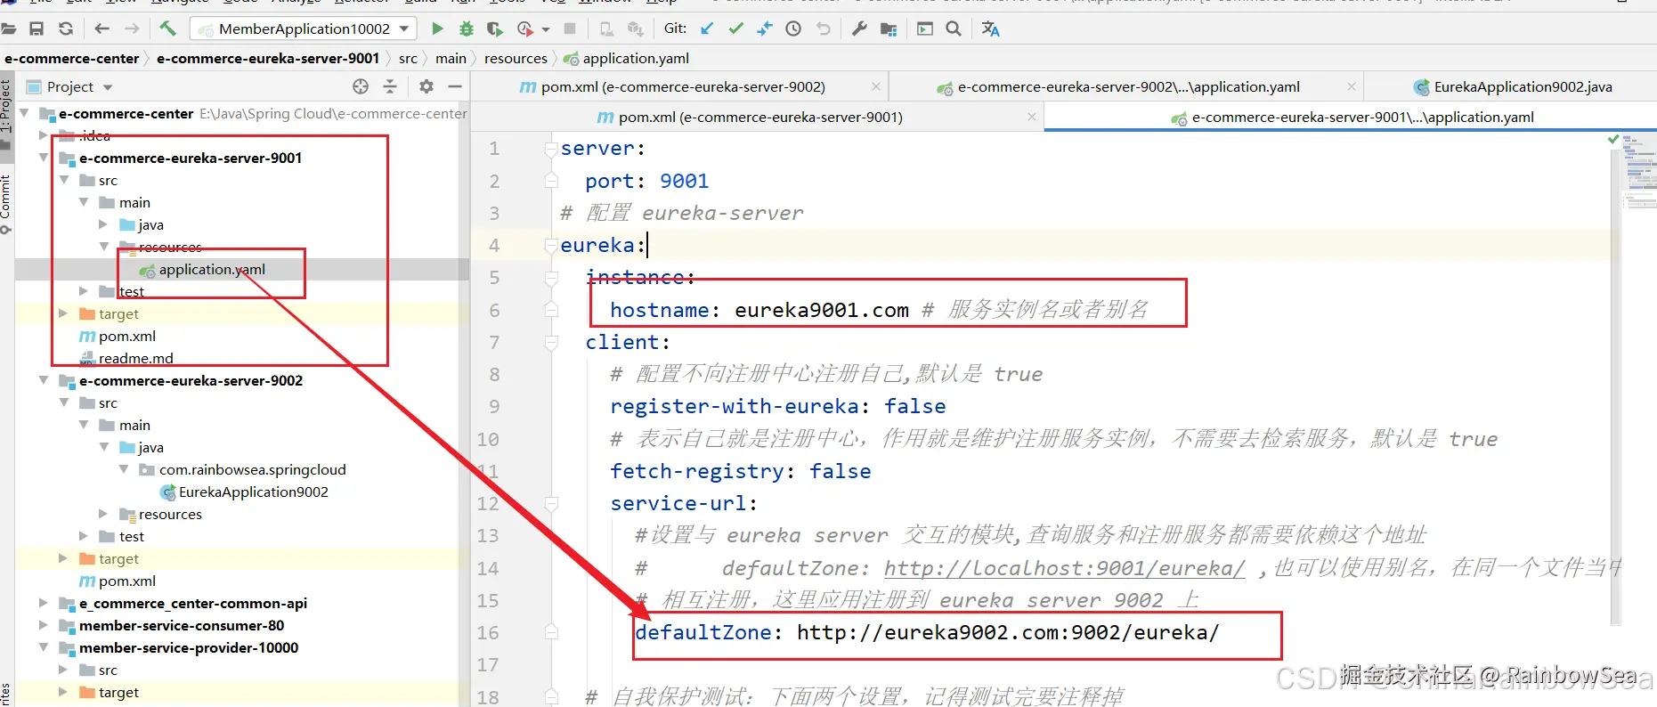Screen dimensions: 1657x707
Task: Open the MemberApplication10002 run configuration dropdown
Action: (x=303, y=28)
